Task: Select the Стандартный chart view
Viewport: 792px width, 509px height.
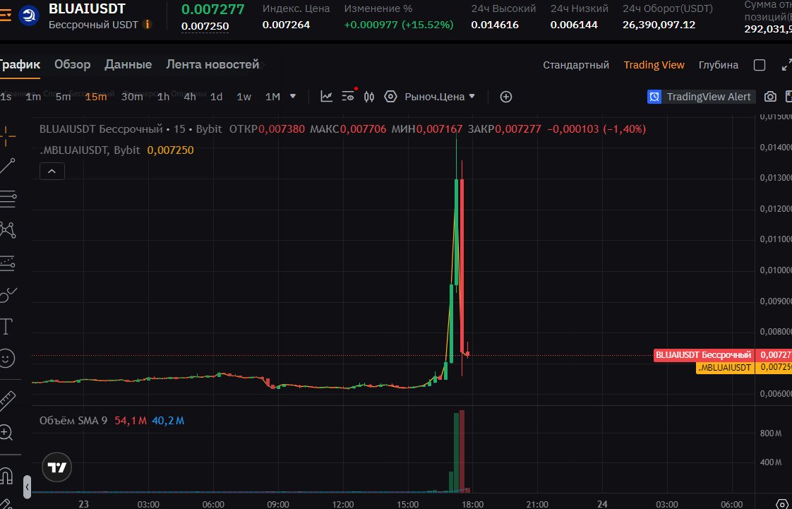Action: (576, 65)
